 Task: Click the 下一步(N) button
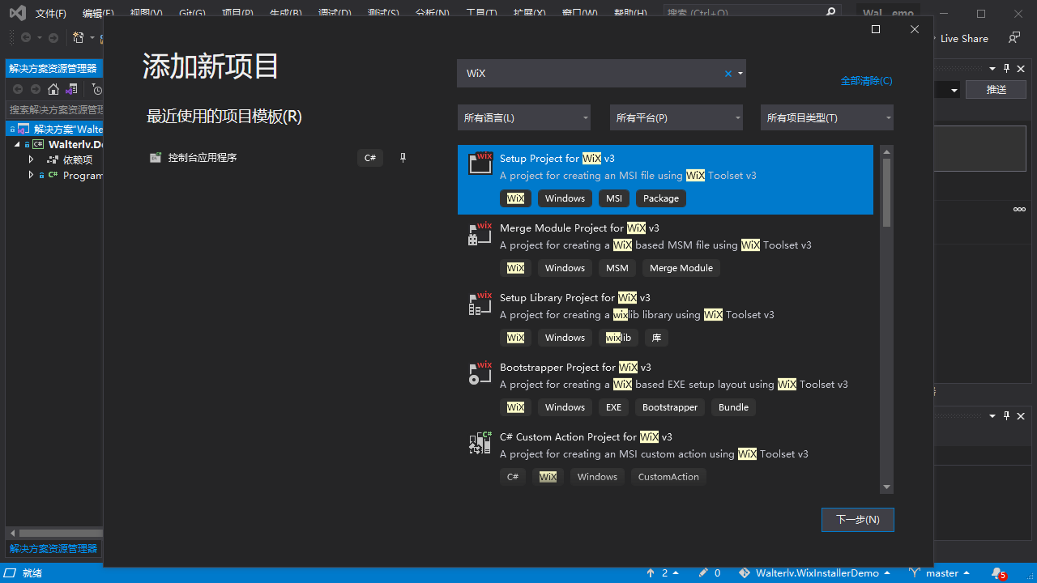[857, 519]
